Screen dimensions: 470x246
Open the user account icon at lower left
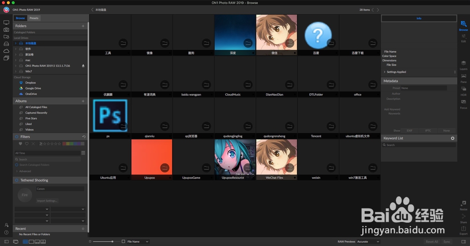click(6, 225)
